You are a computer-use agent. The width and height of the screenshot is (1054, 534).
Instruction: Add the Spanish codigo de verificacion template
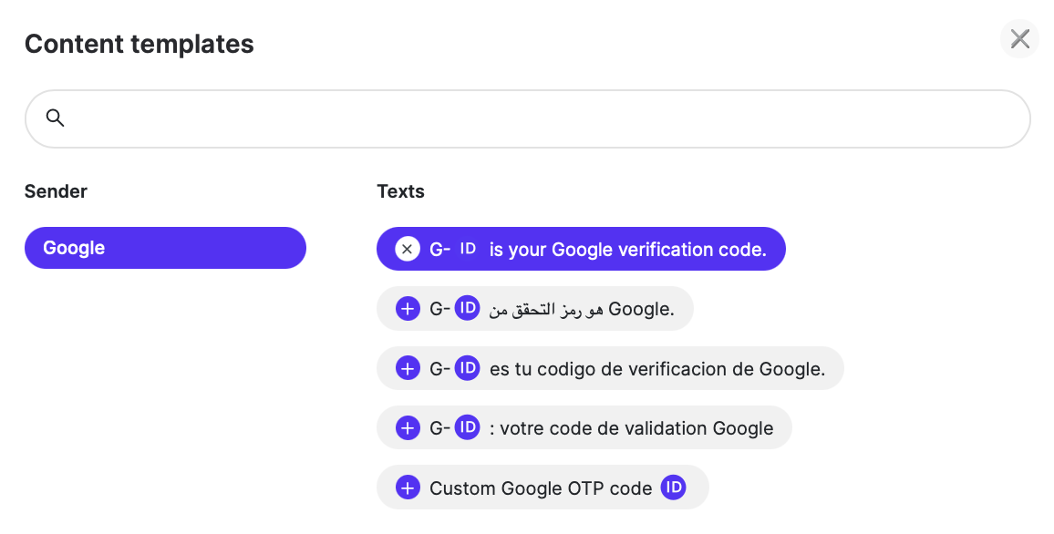coord(408,368)
